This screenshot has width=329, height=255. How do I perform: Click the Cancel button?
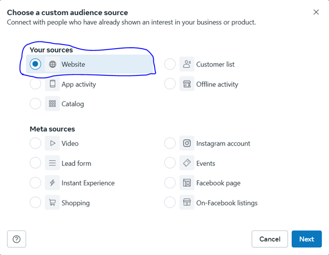270,239
